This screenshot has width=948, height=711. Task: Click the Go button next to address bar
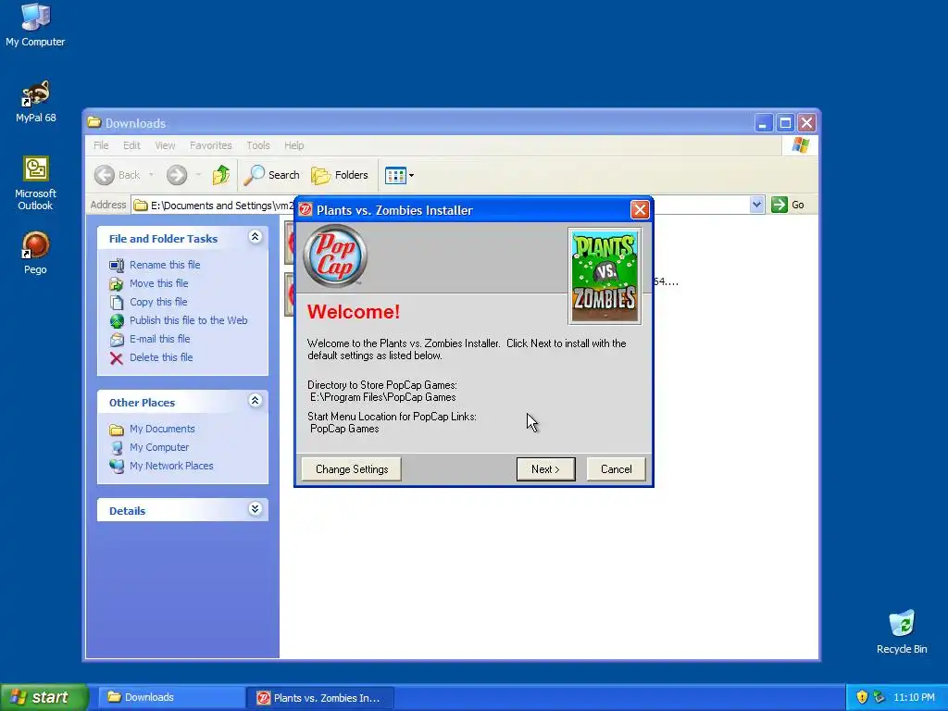788,205
